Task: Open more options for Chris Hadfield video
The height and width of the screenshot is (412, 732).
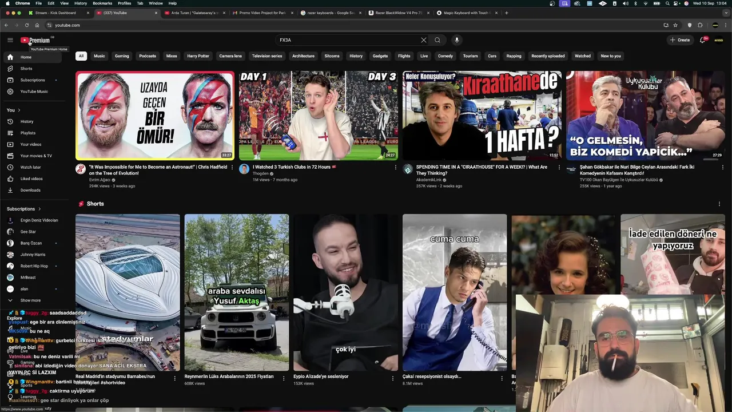Action: click(x=232, y=168)
